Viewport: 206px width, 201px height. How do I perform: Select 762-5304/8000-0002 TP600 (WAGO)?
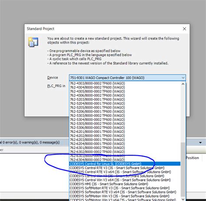point(125,119)
